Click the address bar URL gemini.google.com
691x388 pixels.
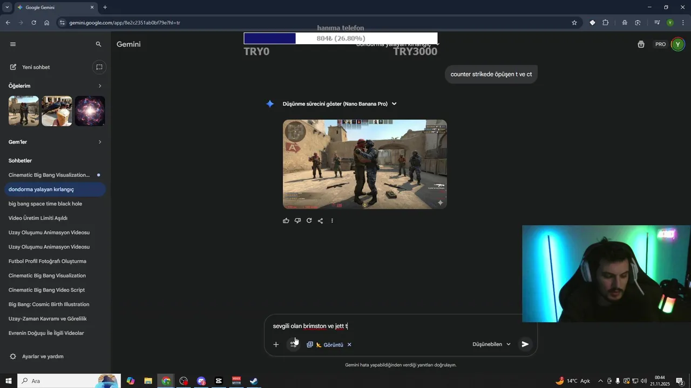click(x=125, y=23)
